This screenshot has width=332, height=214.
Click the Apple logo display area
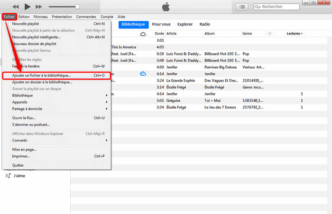pyautogui.click(x=166, y=7)
